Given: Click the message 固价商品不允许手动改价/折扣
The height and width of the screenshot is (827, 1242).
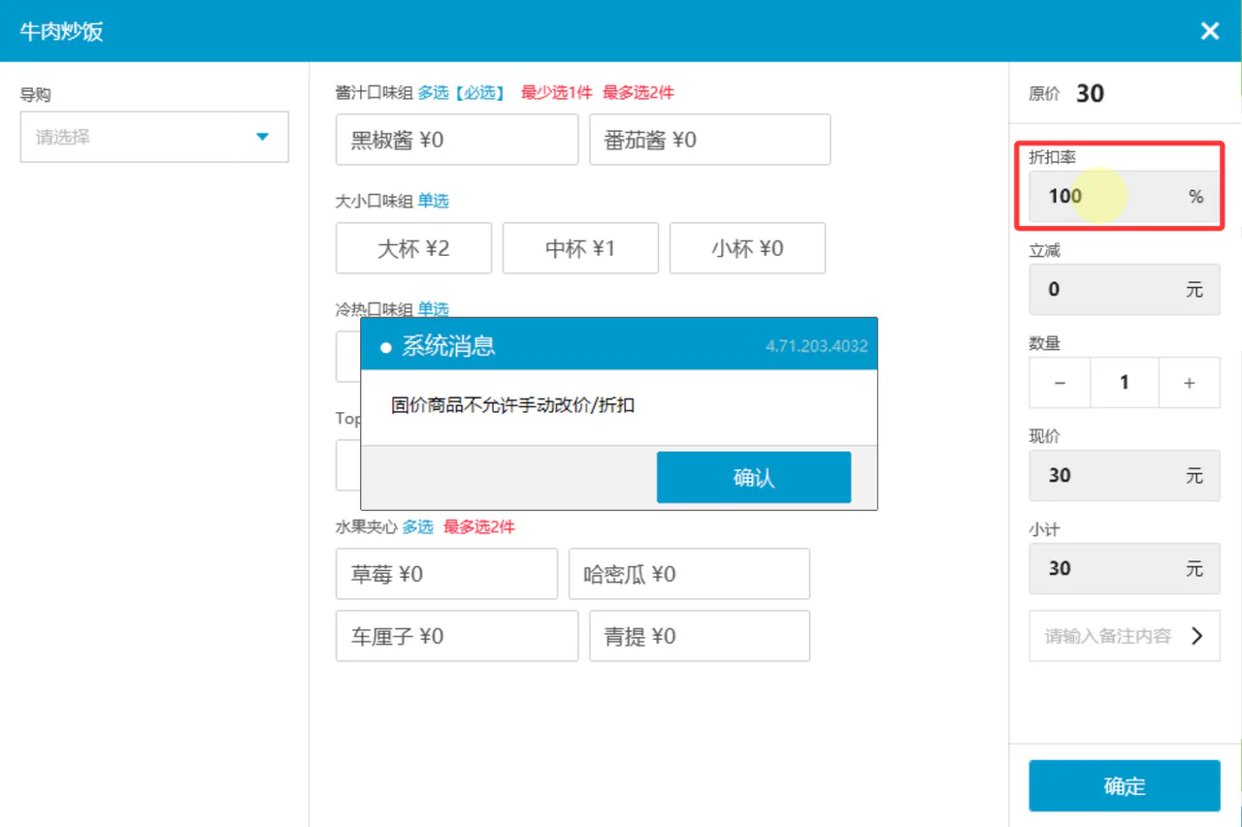Looking at the screenshot, I should [513, 405].
